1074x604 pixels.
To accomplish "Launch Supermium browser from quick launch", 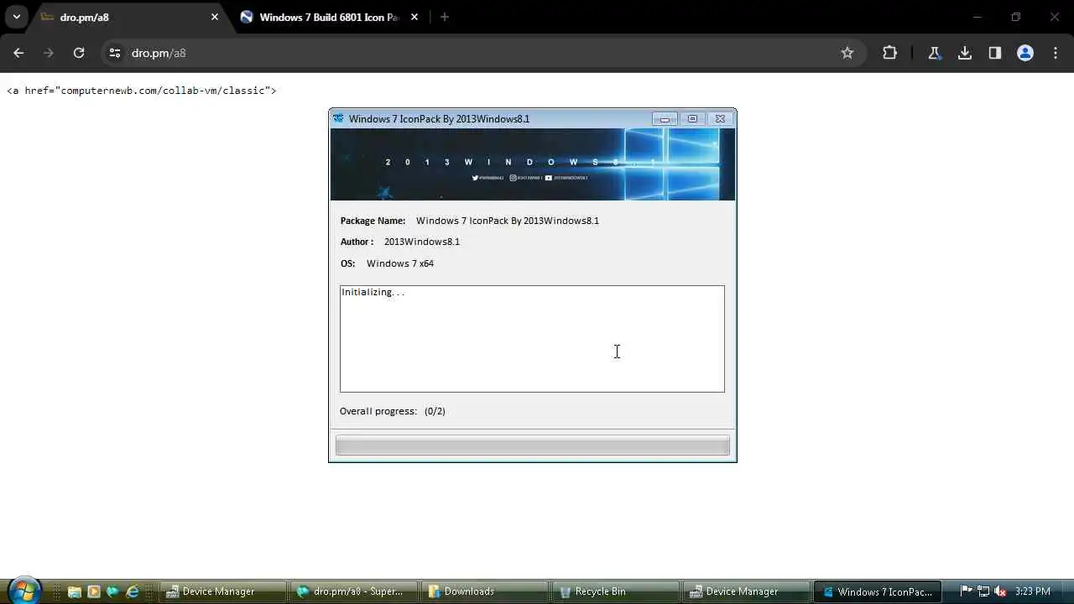I will pos(112,591).
